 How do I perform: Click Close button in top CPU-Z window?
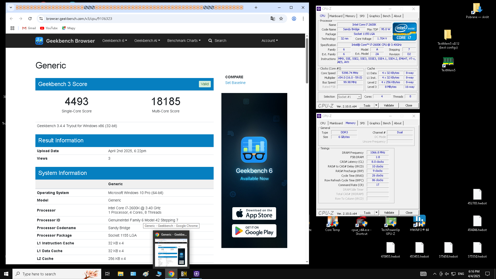[409, 105]
